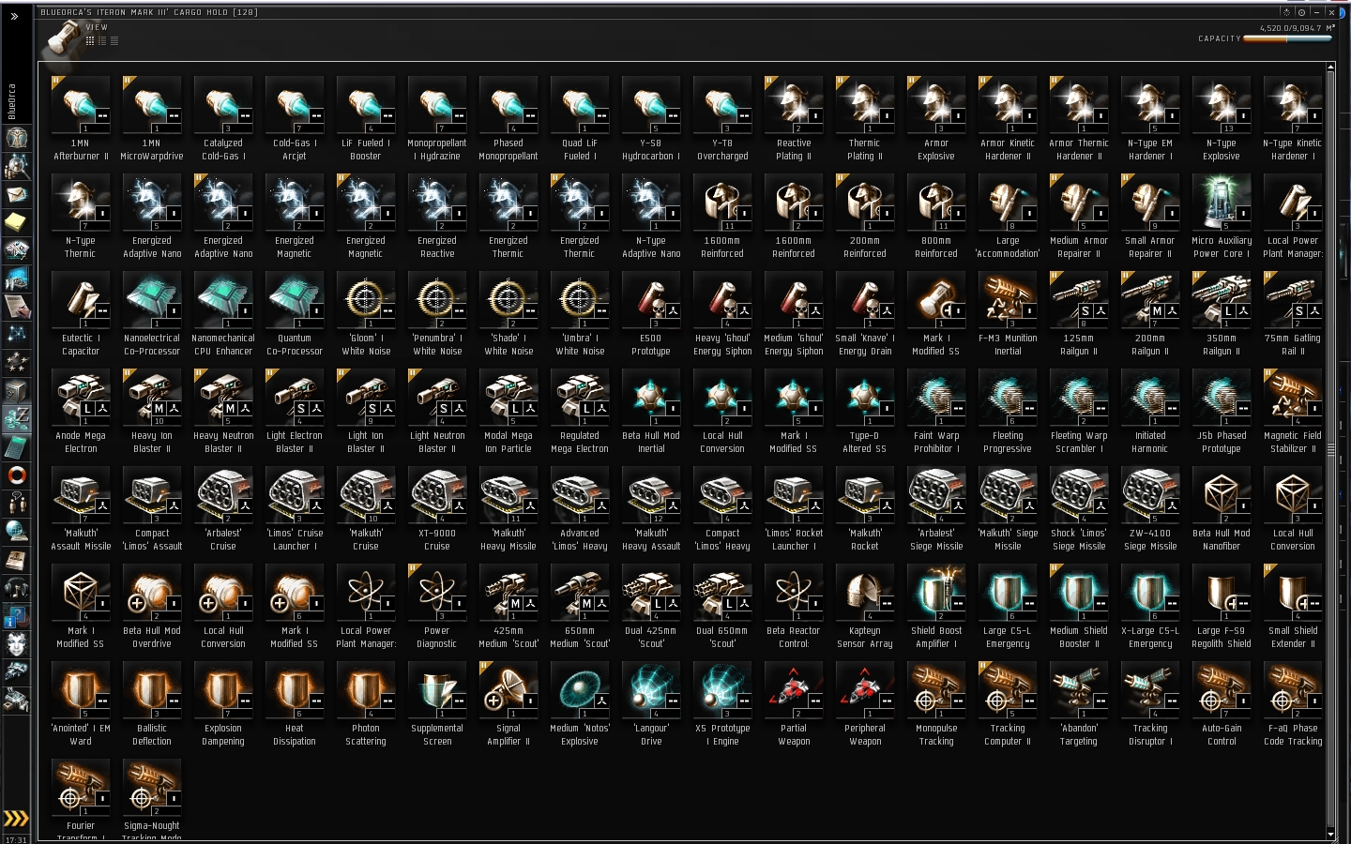Open the mail envelope icon
This screenshot has width=1351, height=844.
coord(16,194)
